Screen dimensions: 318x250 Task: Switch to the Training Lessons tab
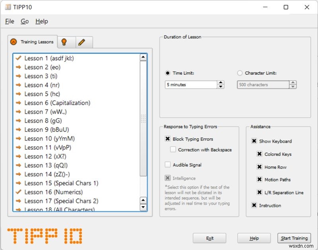(33, 42)
